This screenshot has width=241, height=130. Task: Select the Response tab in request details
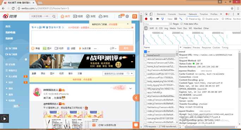coord(206,48)
